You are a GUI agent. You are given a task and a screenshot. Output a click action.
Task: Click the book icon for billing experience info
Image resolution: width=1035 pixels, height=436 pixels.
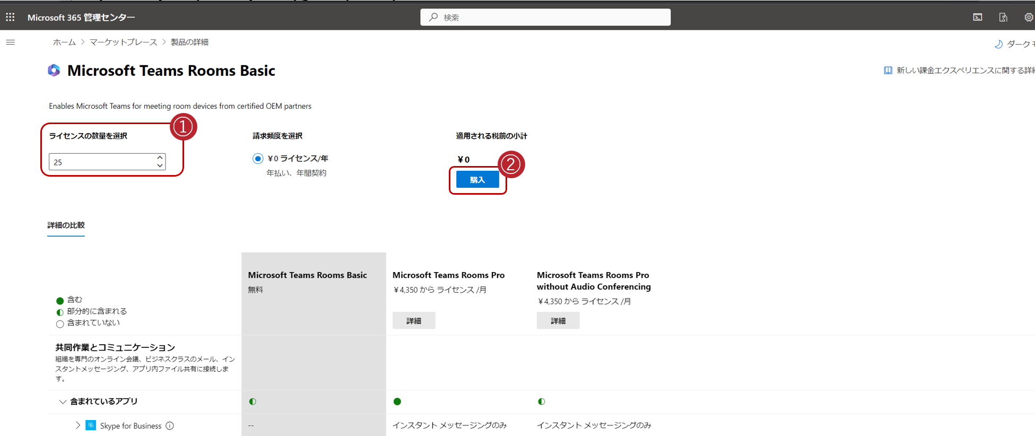(888, 70)
